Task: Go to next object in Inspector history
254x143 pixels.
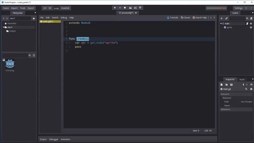Action: [x=247, y=85]
